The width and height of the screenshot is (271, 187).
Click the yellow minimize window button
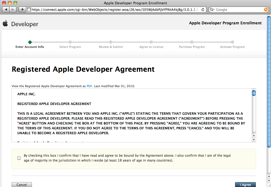[x=10, y=3]
